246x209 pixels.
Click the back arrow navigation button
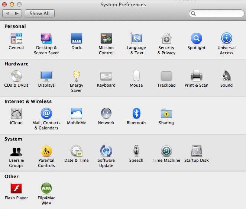point(7,13)
